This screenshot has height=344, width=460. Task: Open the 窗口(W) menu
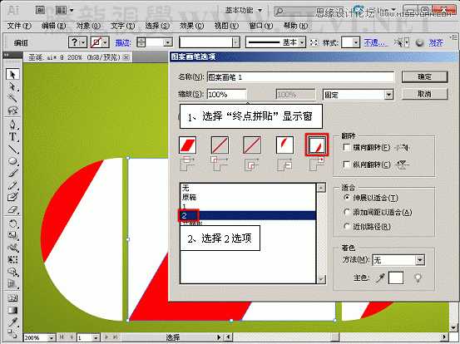click(x=261, y=26)
